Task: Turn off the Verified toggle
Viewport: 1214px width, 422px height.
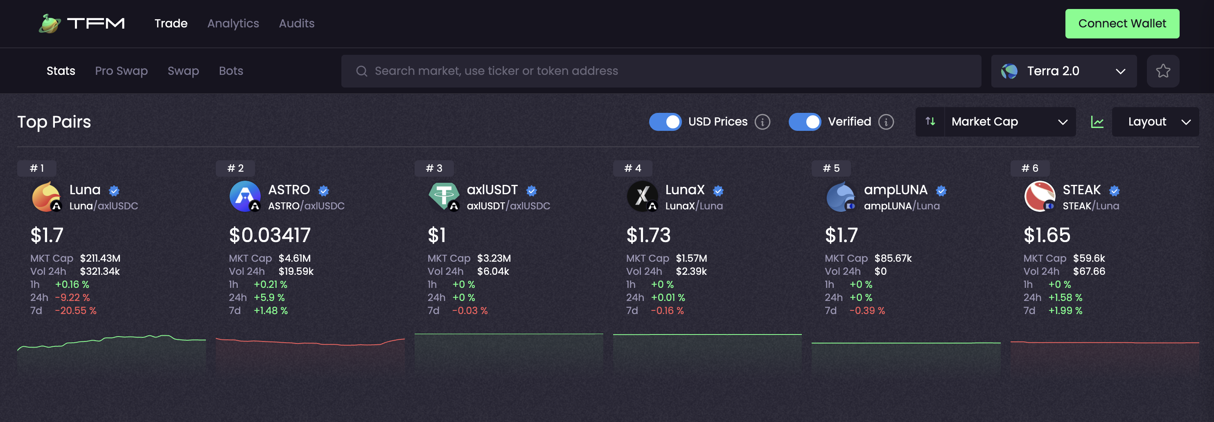Action: [x=804, y=122]
